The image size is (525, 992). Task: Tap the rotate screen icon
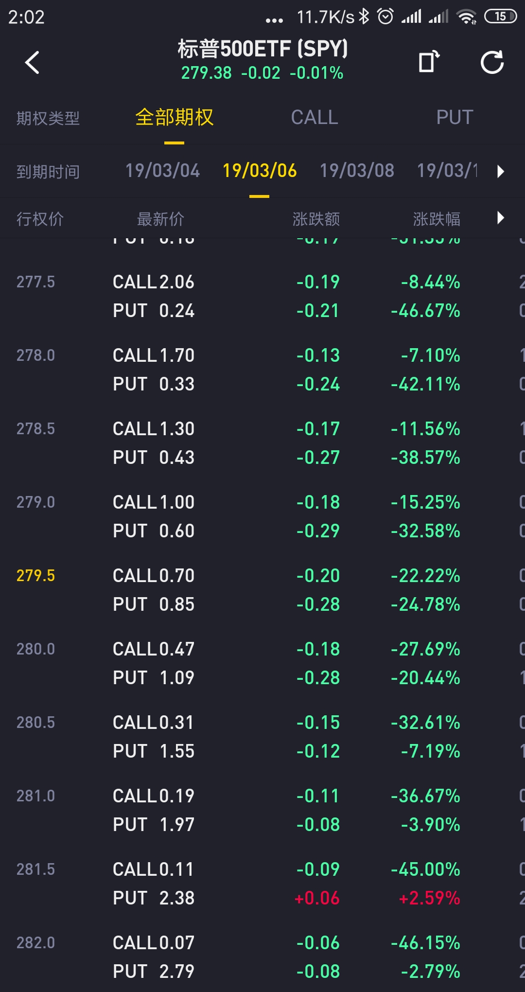(x=429, y=62)
